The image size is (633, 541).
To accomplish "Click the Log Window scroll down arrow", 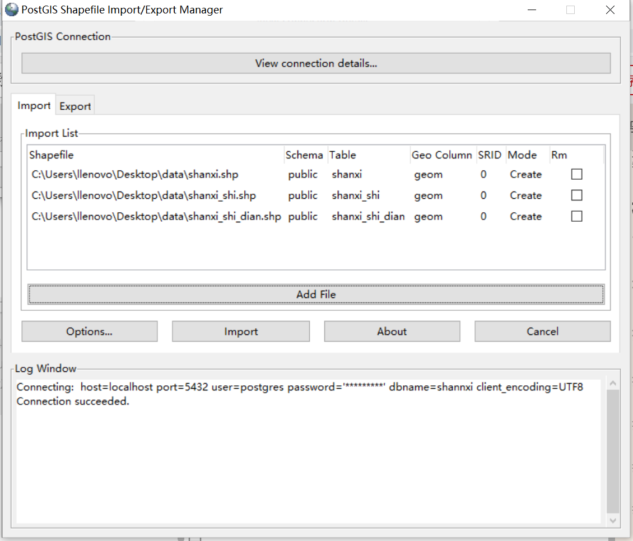I will 613,520.
